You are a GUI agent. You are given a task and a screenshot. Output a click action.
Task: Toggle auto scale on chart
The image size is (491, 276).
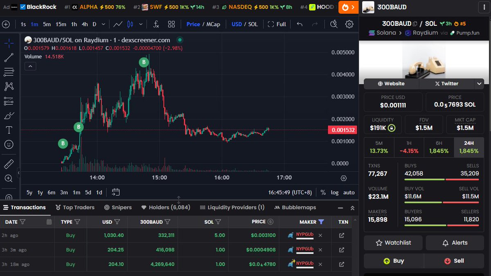[x=349, y=192]
